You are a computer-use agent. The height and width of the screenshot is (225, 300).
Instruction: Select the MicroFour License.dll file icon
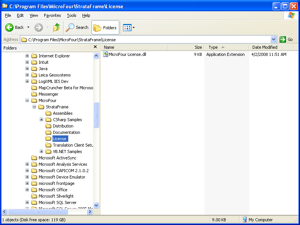[106, 54]
